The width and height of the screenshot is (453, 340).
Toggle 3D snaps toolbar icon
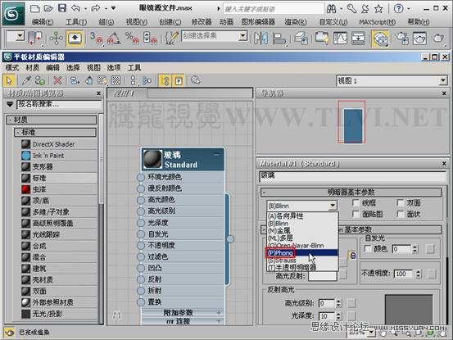96,39
